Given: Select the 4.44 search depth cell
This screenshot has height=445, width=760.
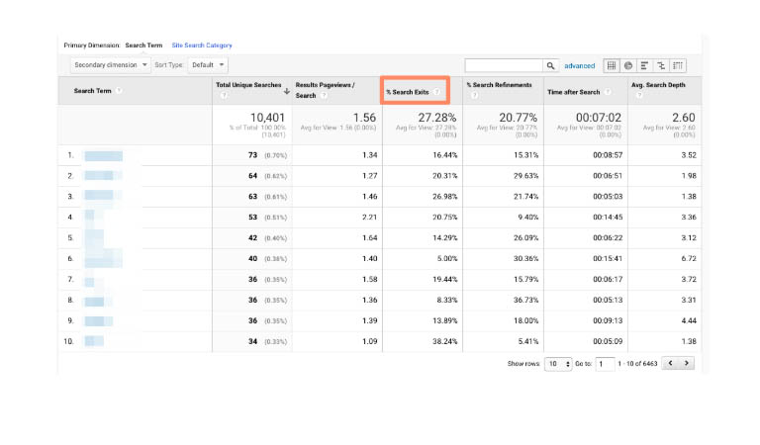Looking at the screenshot, I should [x=689, y=320].
